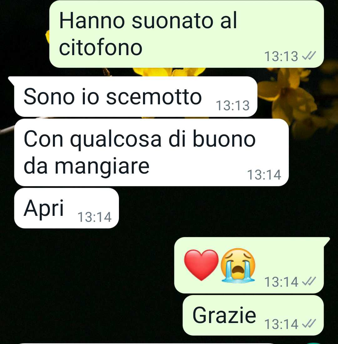The image size is (338, 344).
Task: Click the 13:13 timestamp on citofono message
Action: 281,56
